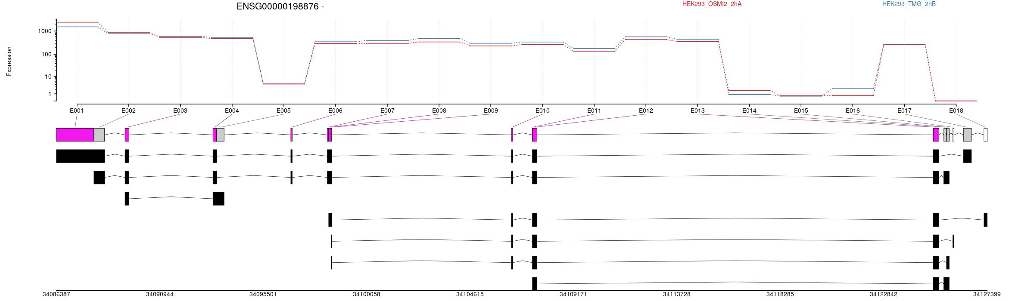Click the E017 exon label
Image resolution: width=1034 pixels, height=301 pixels.
pos(904,111)
